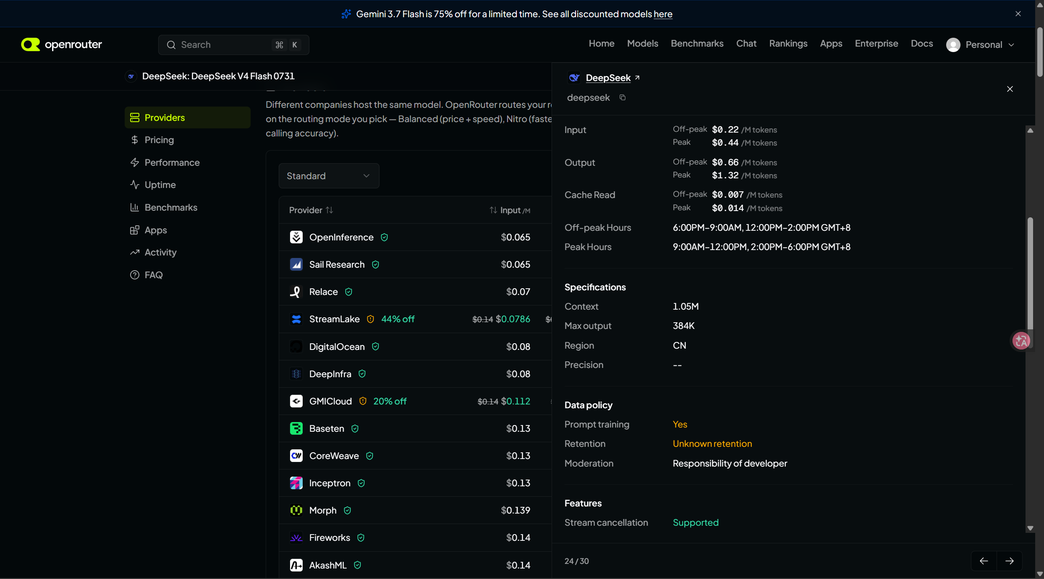The height and width of the screenshot is (579, 1044).
Task: Select Providers in the sidebar
Action: click(x=188, y=117)
